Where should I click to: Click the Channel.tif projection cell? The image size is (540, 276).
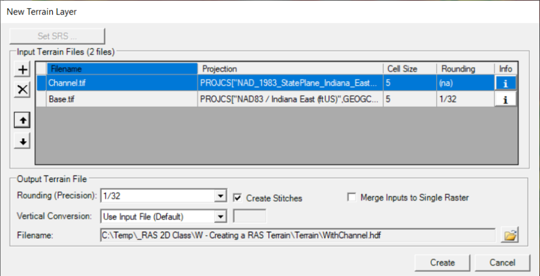(290, 83)
